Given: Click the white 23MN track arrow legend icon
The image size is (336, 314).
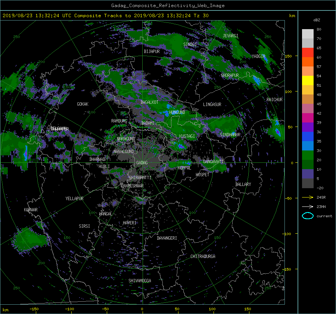Looking at the screenshot, I should tap(308, 206).
